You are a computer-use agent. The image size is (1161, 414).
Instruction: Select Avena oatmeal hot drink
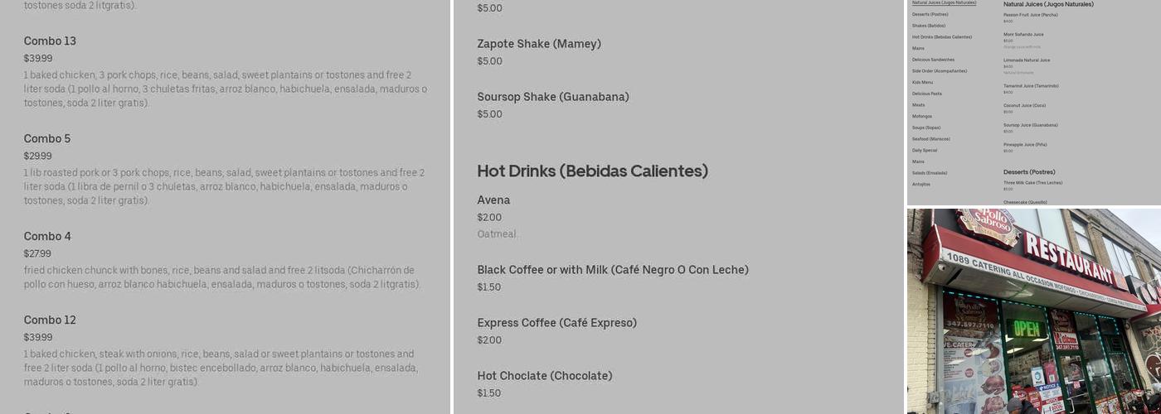[x=498, y=217]
